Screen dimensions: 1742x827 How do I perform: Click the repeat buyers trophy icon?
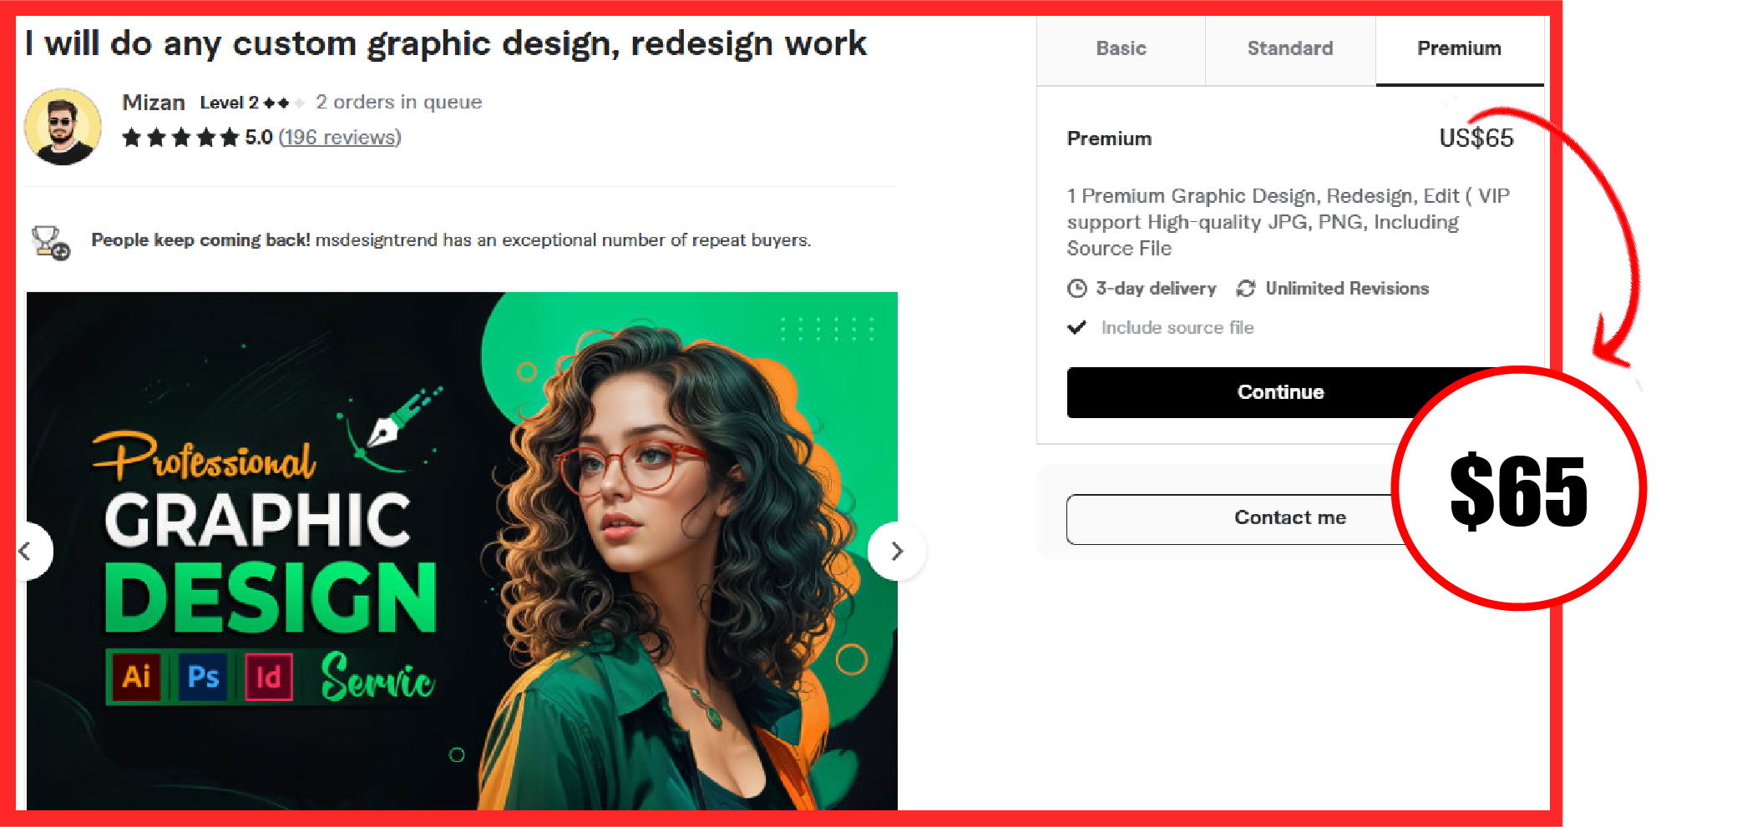(x=51, y=243)
